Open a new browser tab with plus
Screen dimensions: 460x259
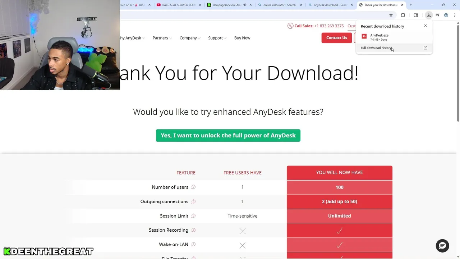pyautogui.click(x=411, y=5)
